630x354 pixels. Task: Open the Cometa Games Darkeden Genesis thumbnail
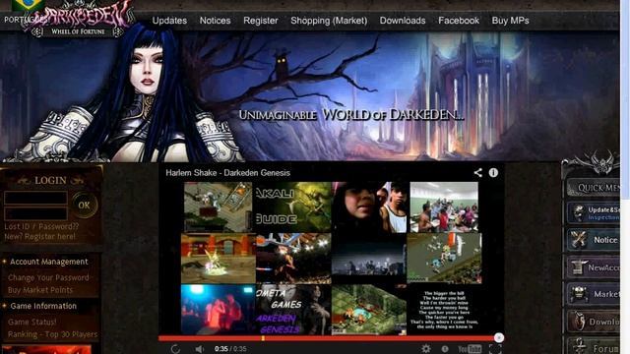293,310
